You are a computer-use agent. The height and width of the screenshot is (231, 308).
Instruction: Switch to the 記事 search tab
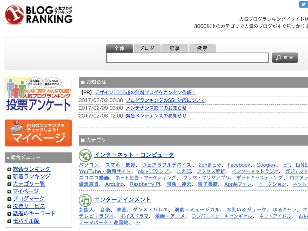tap(175, 48)
